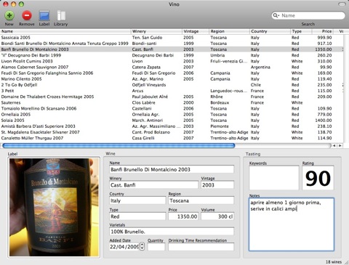Sort the list by Name column
349x265 pixels.
point(65,31)
